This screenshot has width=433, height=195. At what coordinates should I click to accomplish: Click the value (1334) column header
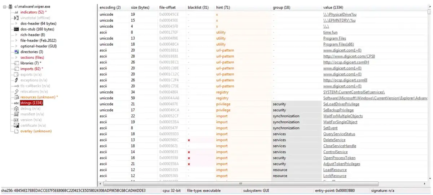(333, 7)
